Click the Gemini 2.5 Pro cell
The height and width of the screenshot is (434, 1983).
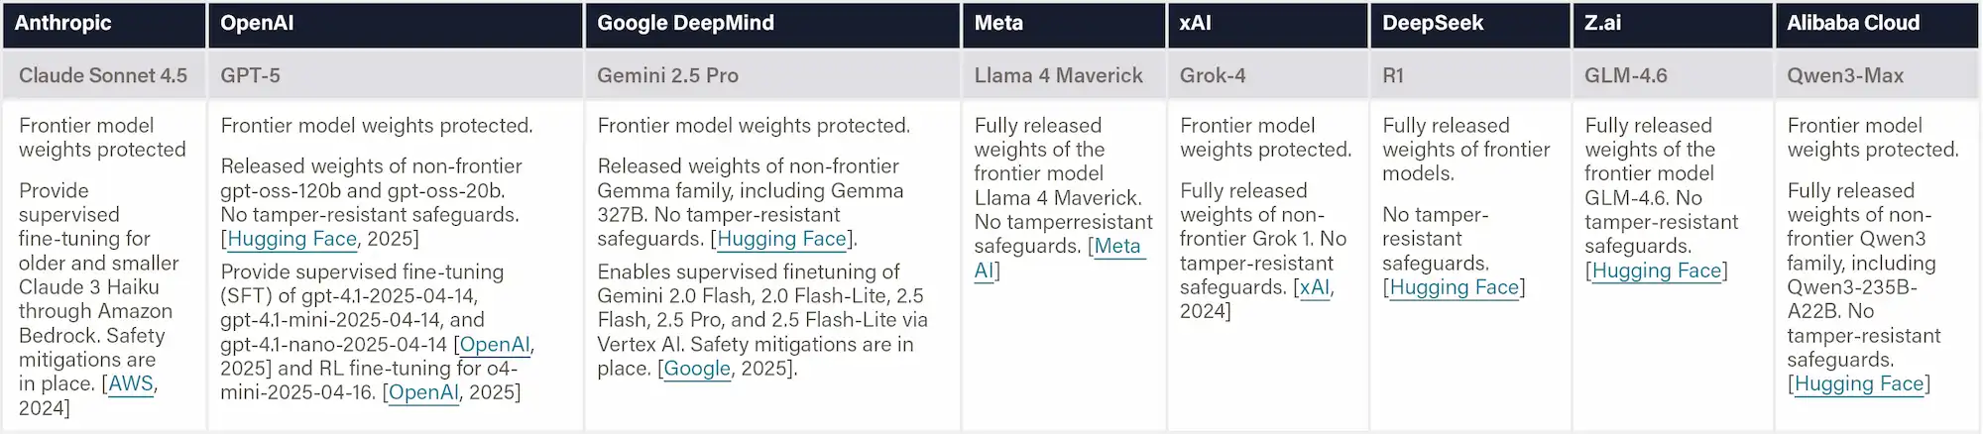click(667, 75)
